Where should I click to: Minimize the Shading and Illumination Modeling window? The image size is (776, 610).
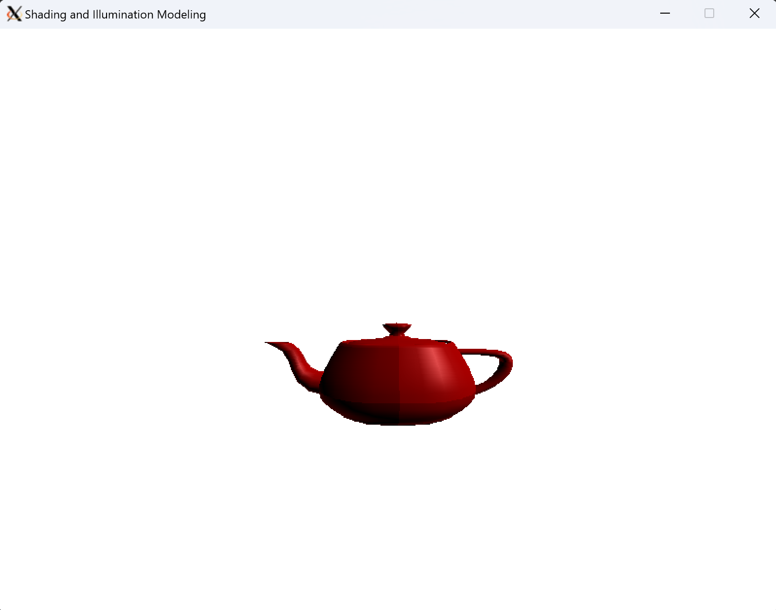pos(665,14)
